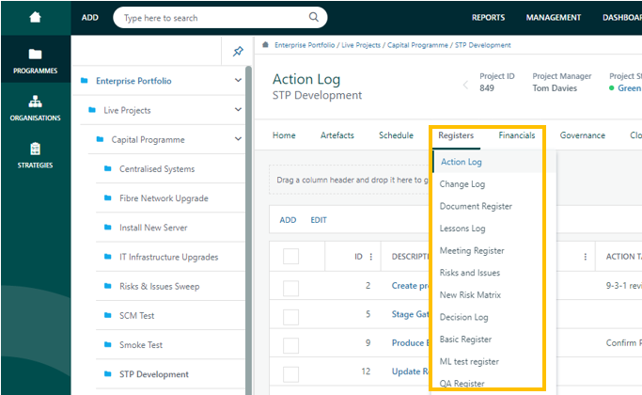Click EDIT above the action table

click(x=319, y=220)
